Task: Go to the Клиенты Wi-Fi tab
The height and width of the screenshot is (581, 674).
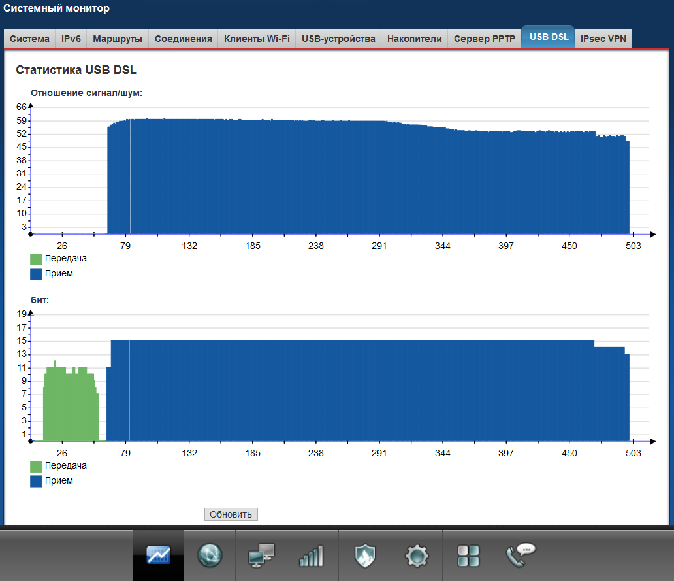Action: tap(257, 39)
